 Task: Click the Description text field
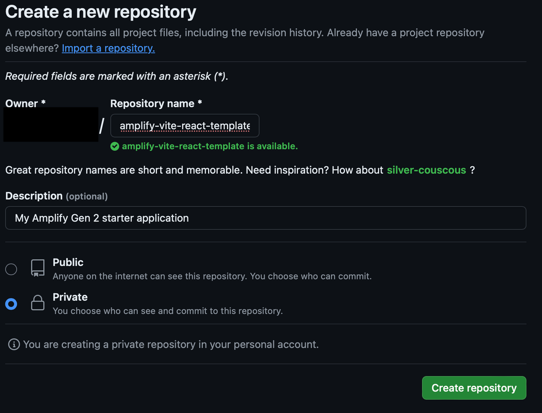[x=266, y=218]
